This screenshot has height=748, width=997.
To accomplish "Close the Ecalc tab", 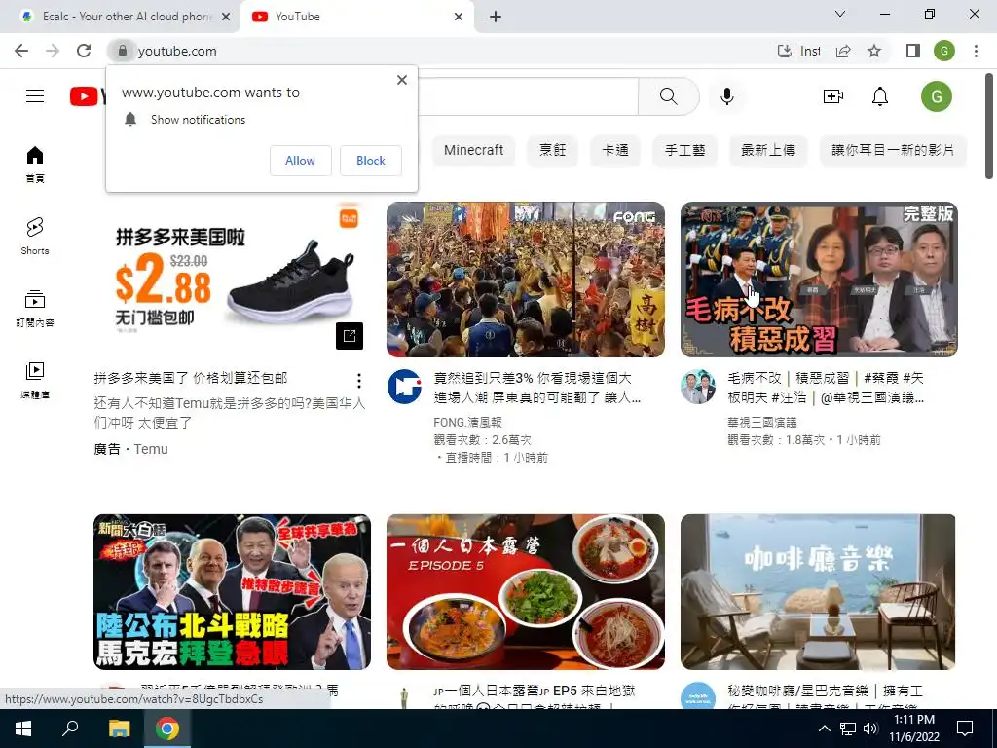I will (x=226, y=17).
